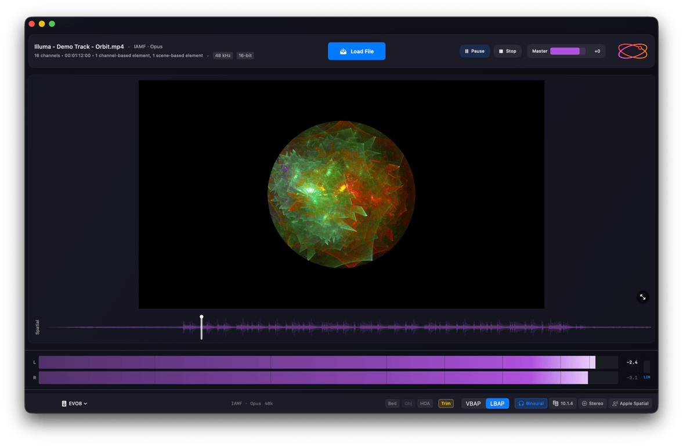Open the EVO8 output device dropdown
Image resolution: width=683 pixels, height=446 pixels.
point(74,403)
